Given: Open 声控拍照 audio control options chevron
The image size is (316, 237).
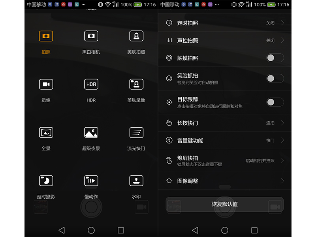Looking at the screenshot, I should click(x=282, y=40).
